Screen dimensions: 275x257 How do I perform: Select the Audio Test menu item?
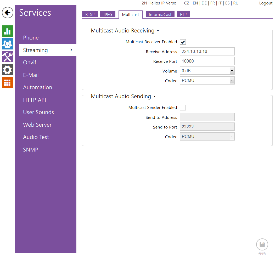click(x=36, y=137)
